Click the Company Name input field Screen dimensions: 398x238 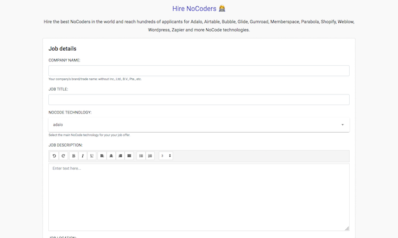pos(199,71)
